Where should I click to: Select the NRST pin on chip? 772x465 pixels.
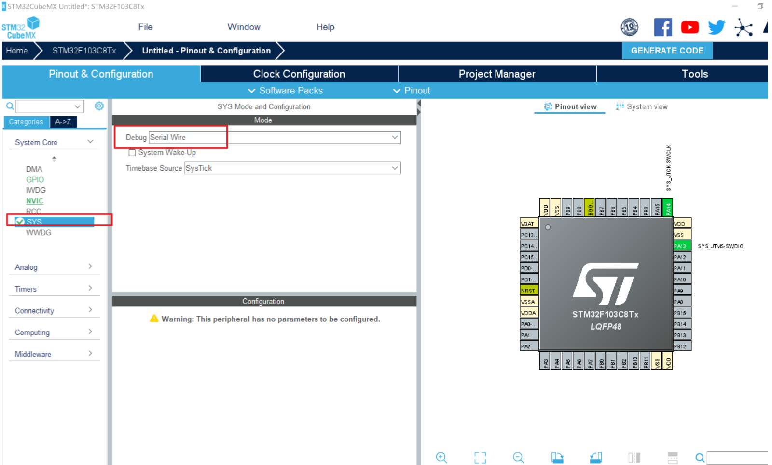click(529, 291)
